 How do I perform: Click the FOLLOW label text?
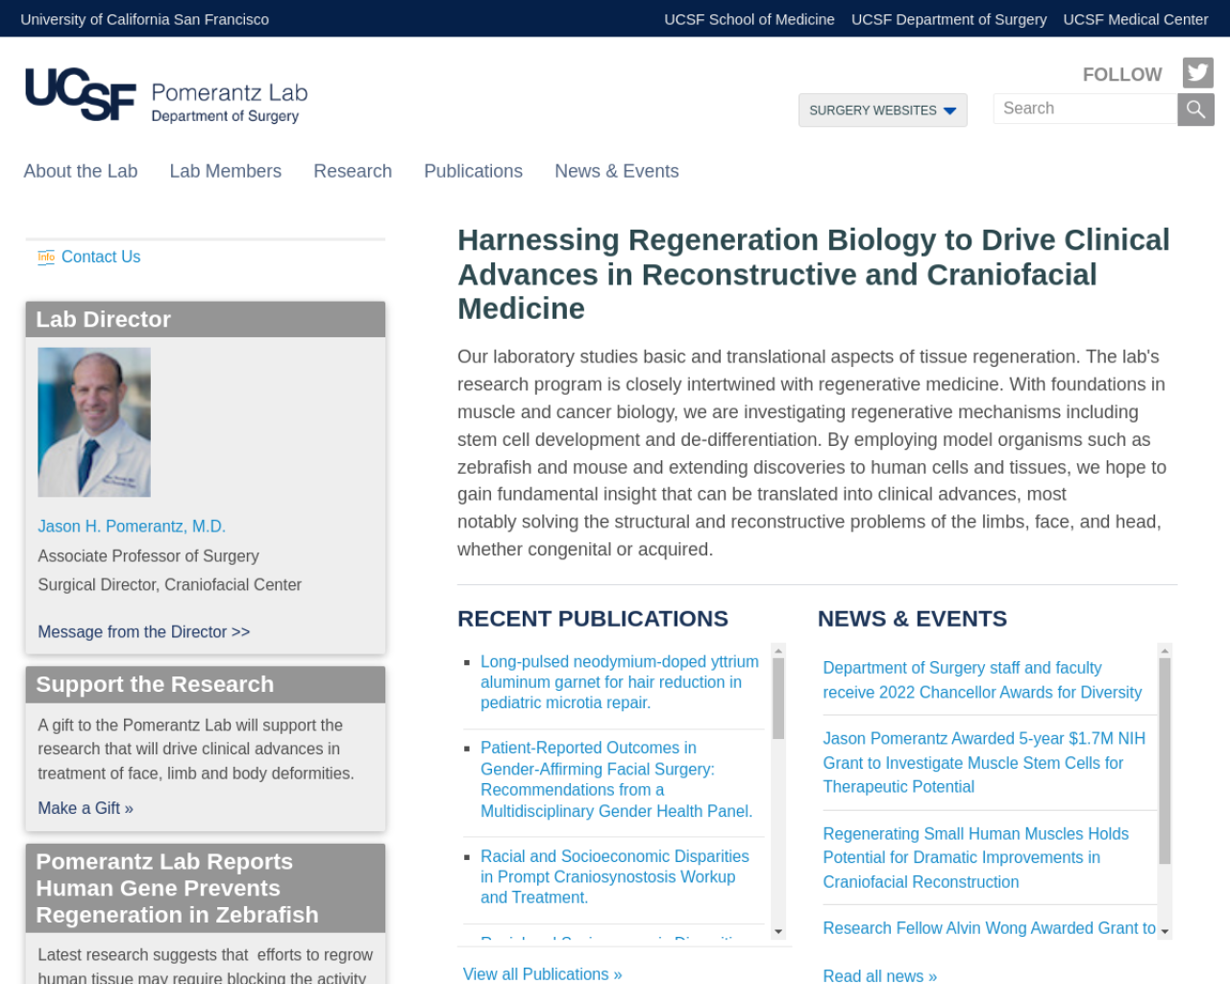[x=1122, y=75]
